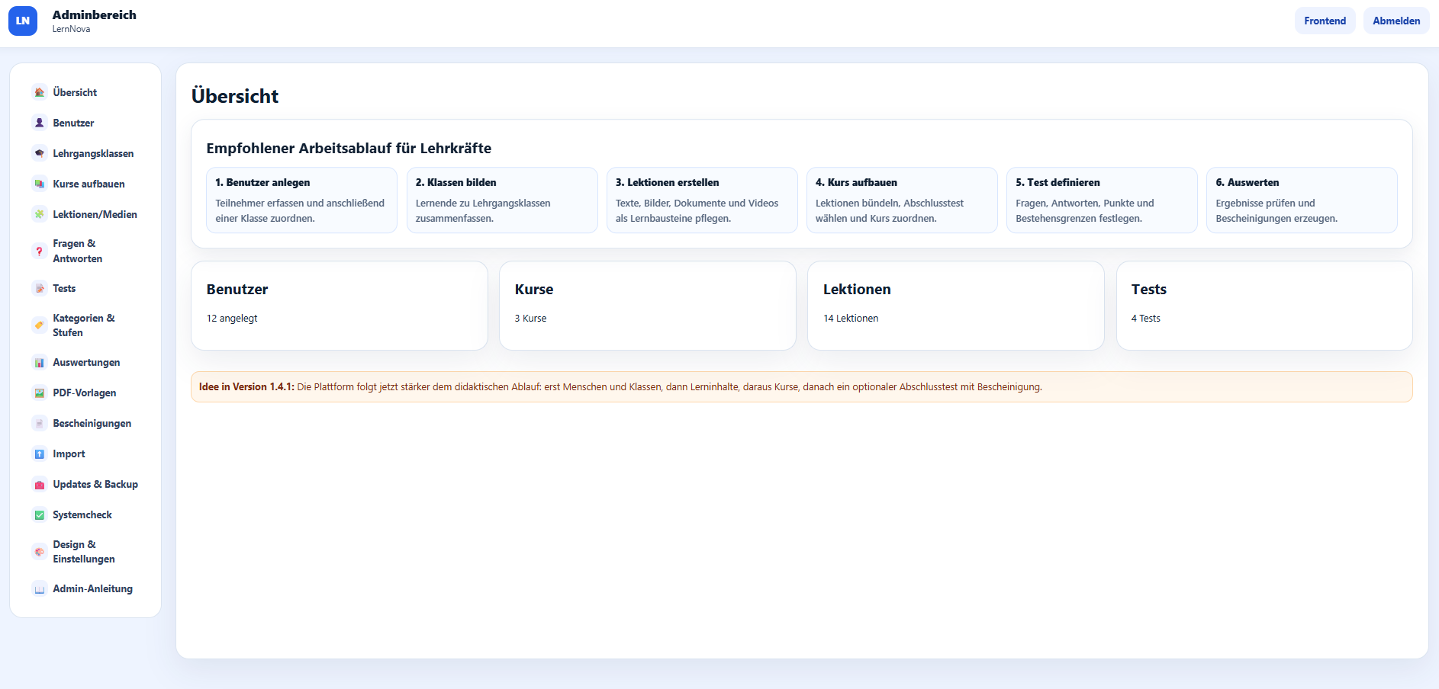Click the Tests notepad icon
Image resolution: width=1439 pixels, height=689 pixels.
click(40, 288)
